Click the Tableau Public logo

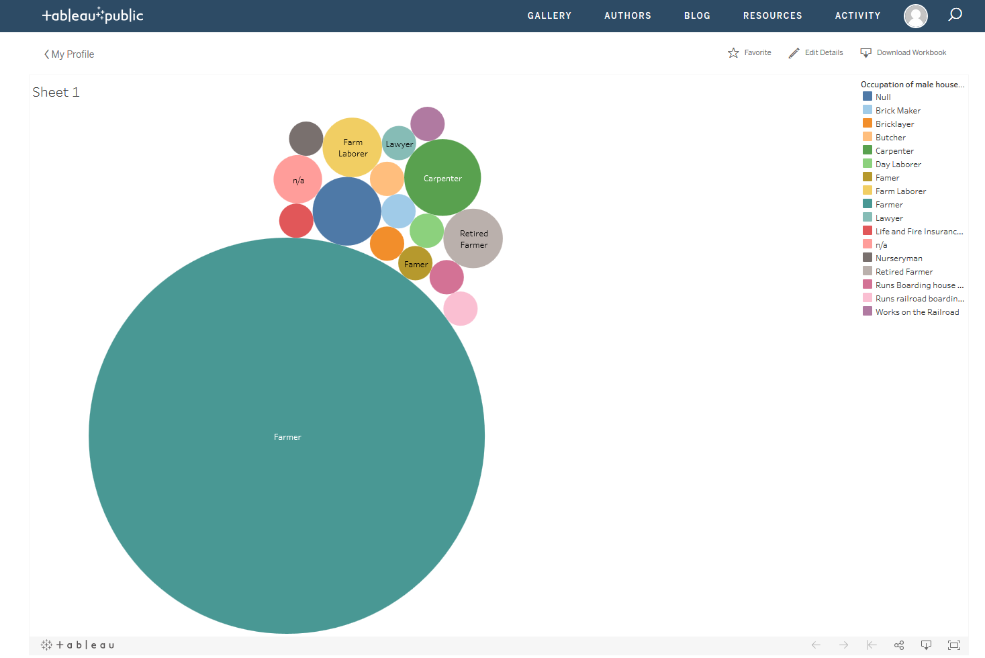pos(93,15)
